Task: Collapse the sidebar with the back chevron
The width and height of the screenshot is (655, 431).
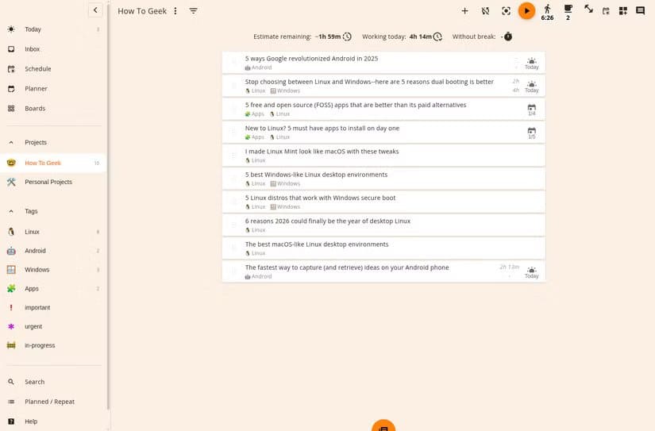Action: pos(95,10)
